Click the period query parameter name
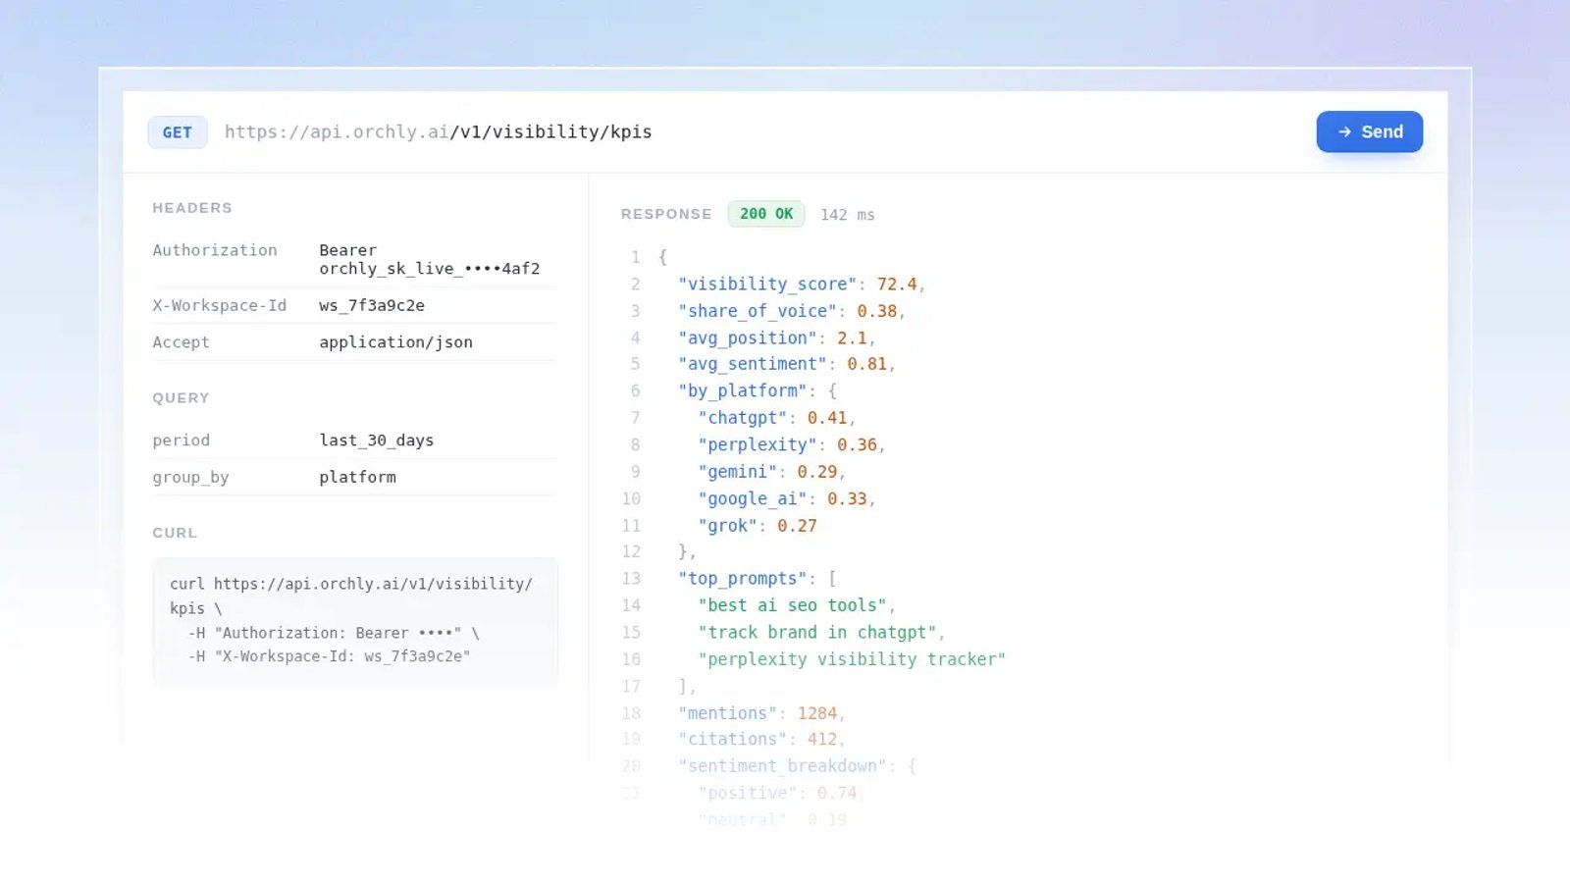 click(x=182, y=441)
